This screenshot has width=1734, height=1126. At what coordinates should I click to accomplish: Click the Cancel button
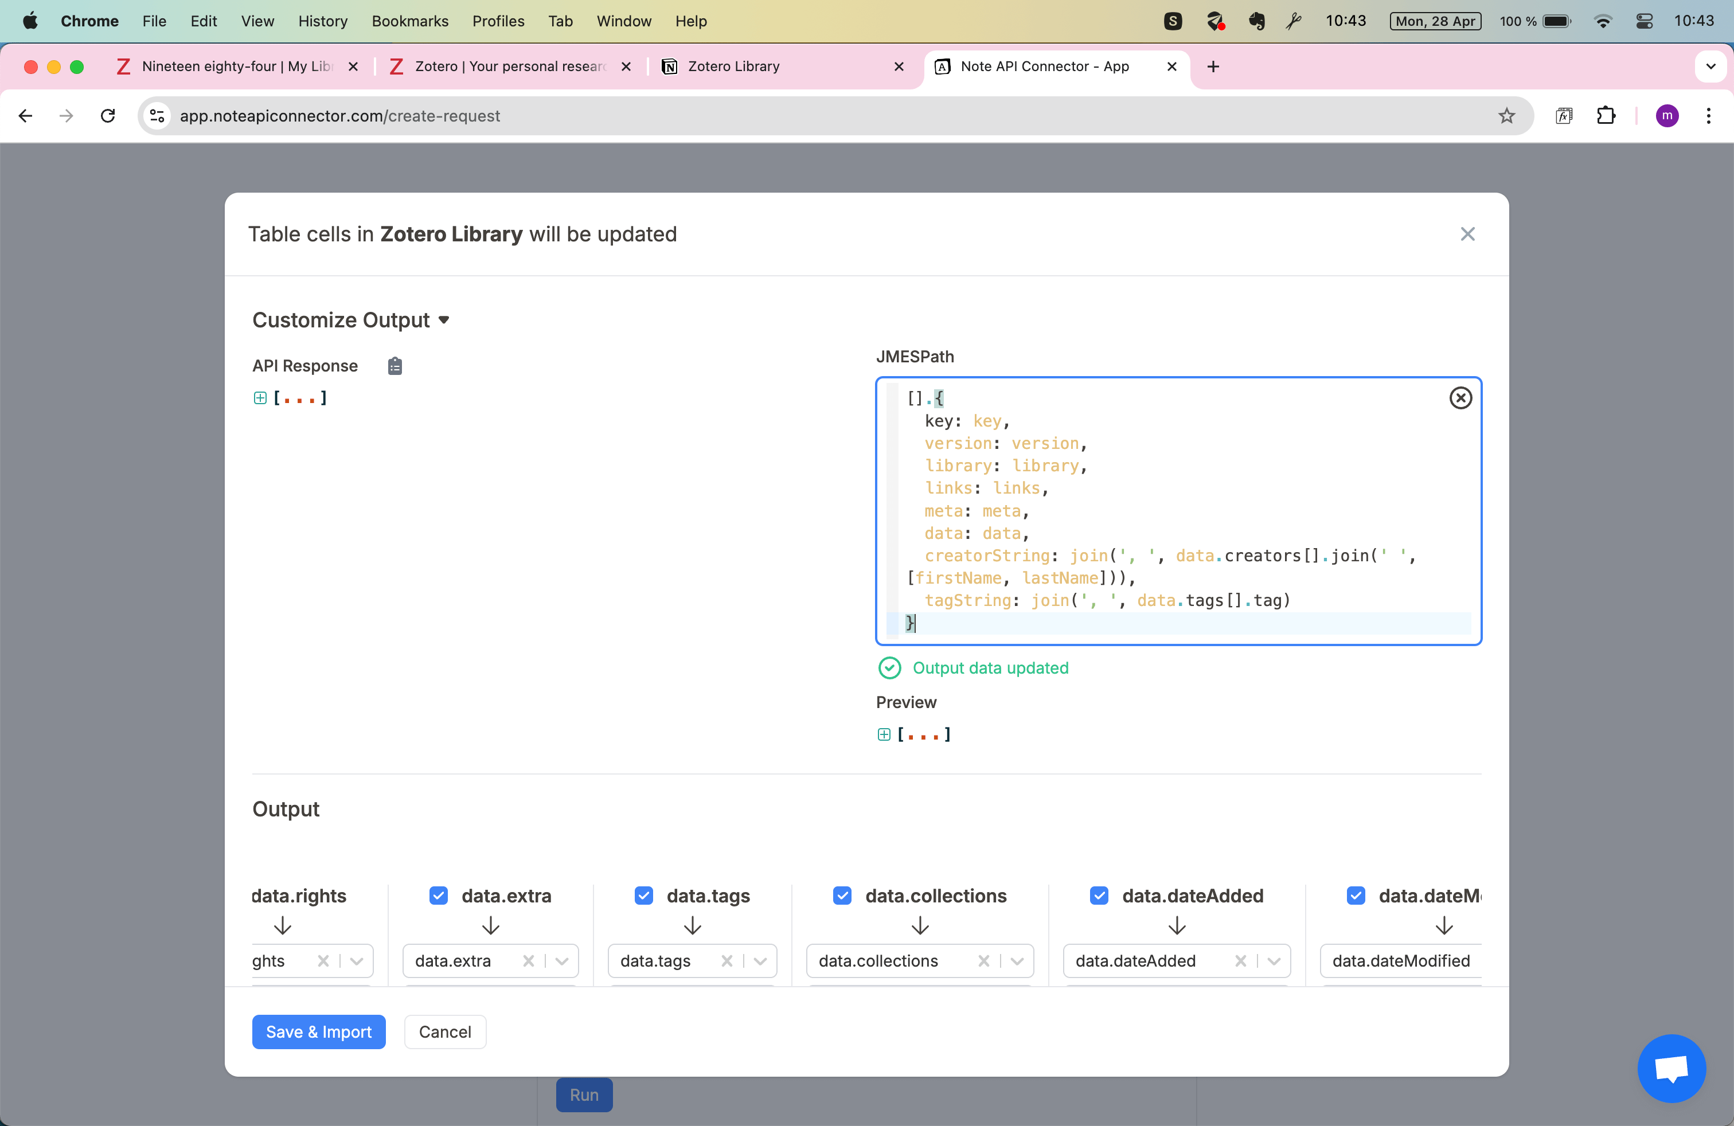point(444,1031)
